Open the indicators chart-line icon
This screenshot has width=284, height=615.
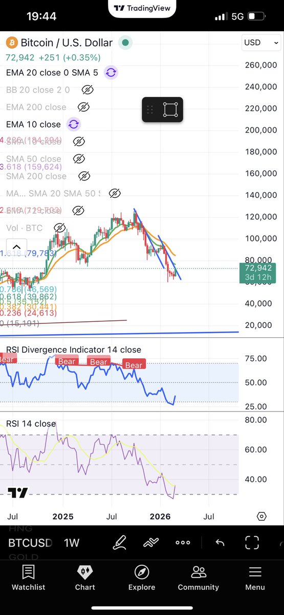(x=151, y=543)
